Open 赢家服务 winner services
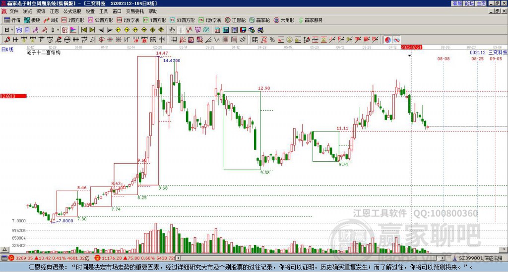Image resolution: width=508 pixels, height=272 pixels. (311, 20)
